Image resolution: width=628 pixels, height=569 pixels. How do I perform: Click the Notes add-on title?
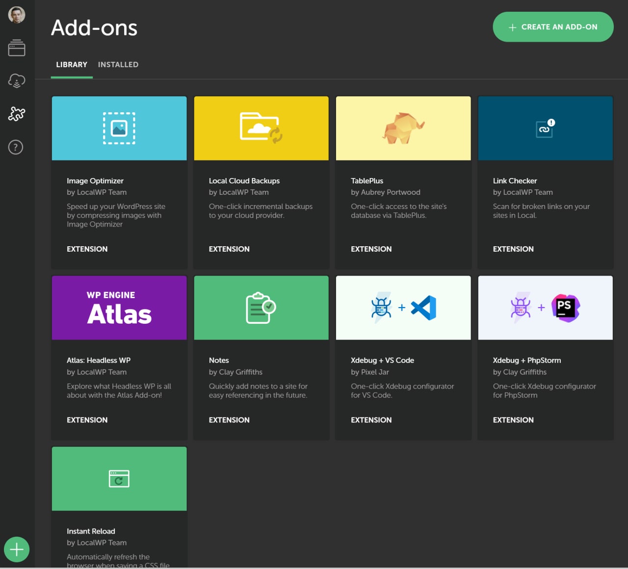click(219, 361)
